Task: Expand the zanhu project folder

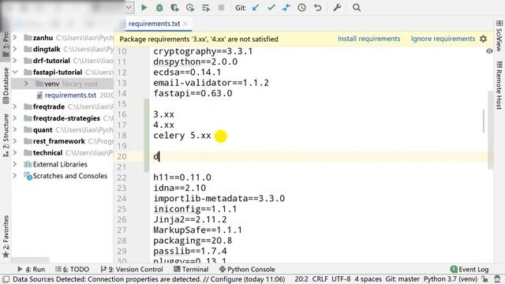Action: (15, 38)
